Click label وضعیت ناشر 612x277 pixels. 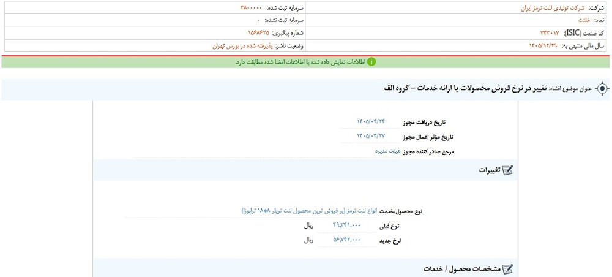289,46
